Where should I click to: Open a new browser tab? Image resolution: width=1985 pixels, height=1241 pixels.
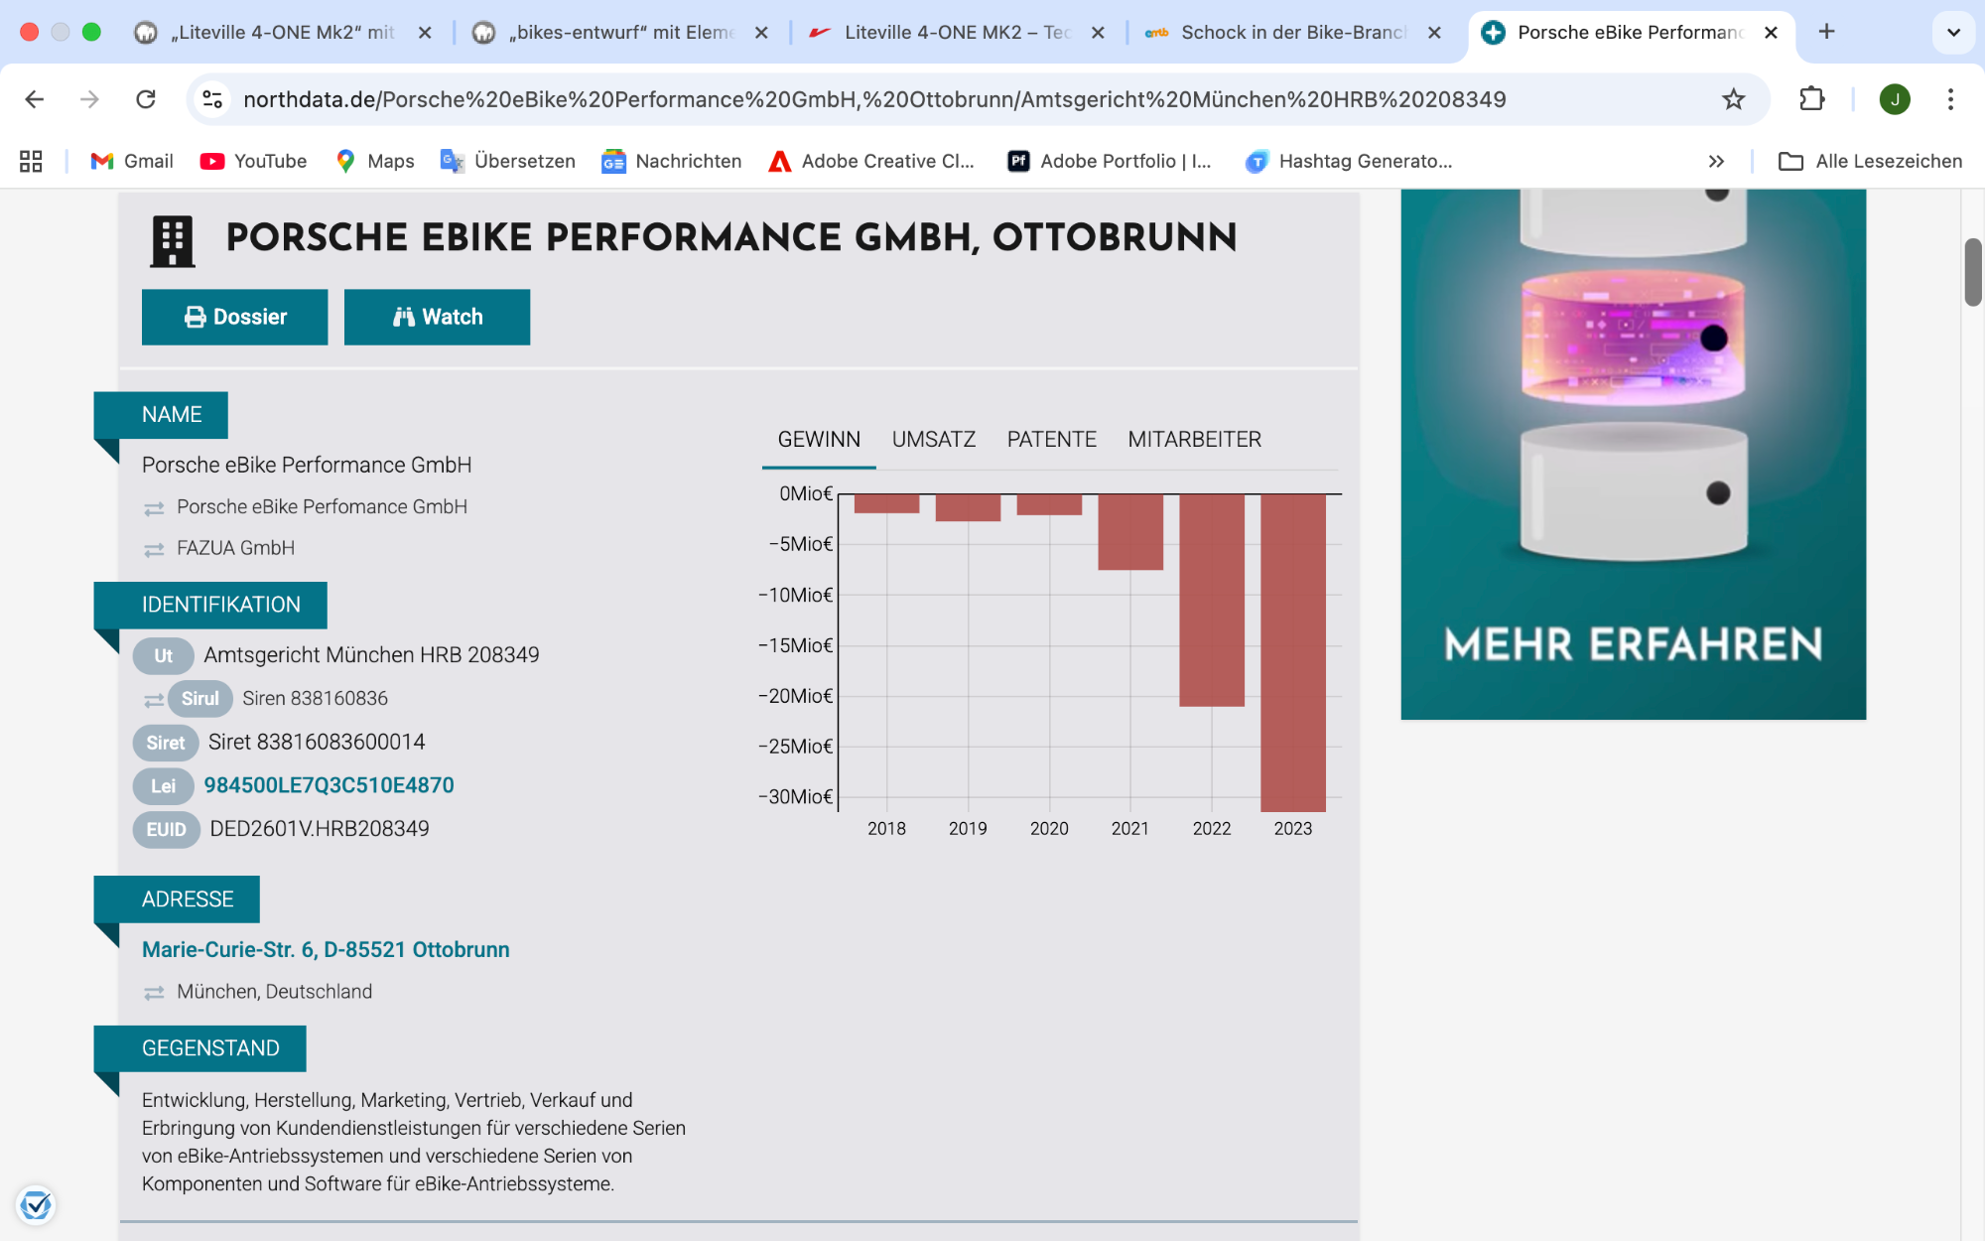(1826, 32)
